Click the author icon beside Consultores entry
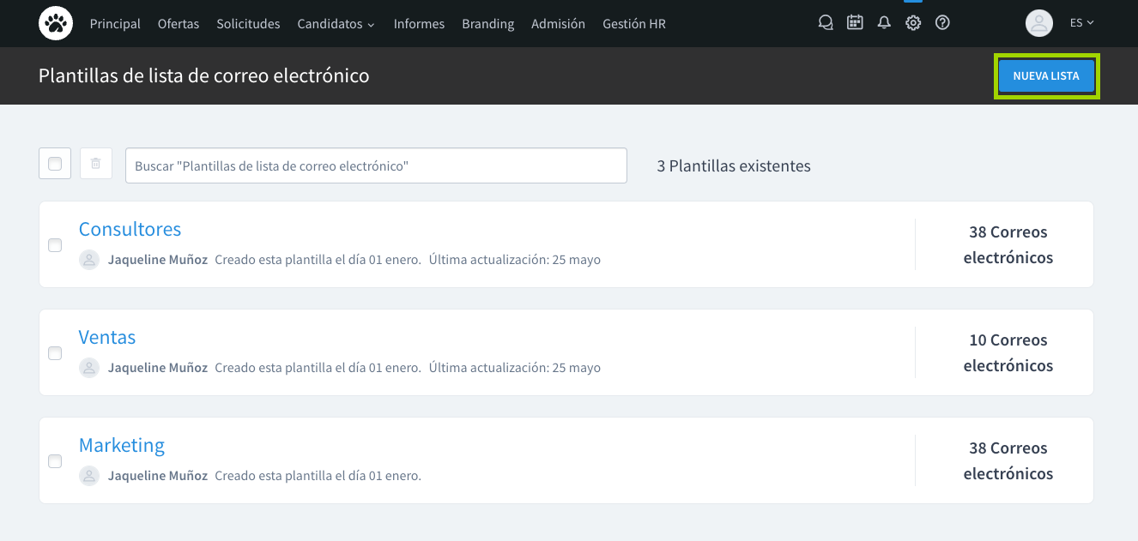1138x541 pixels. click(x=89, y=259)
